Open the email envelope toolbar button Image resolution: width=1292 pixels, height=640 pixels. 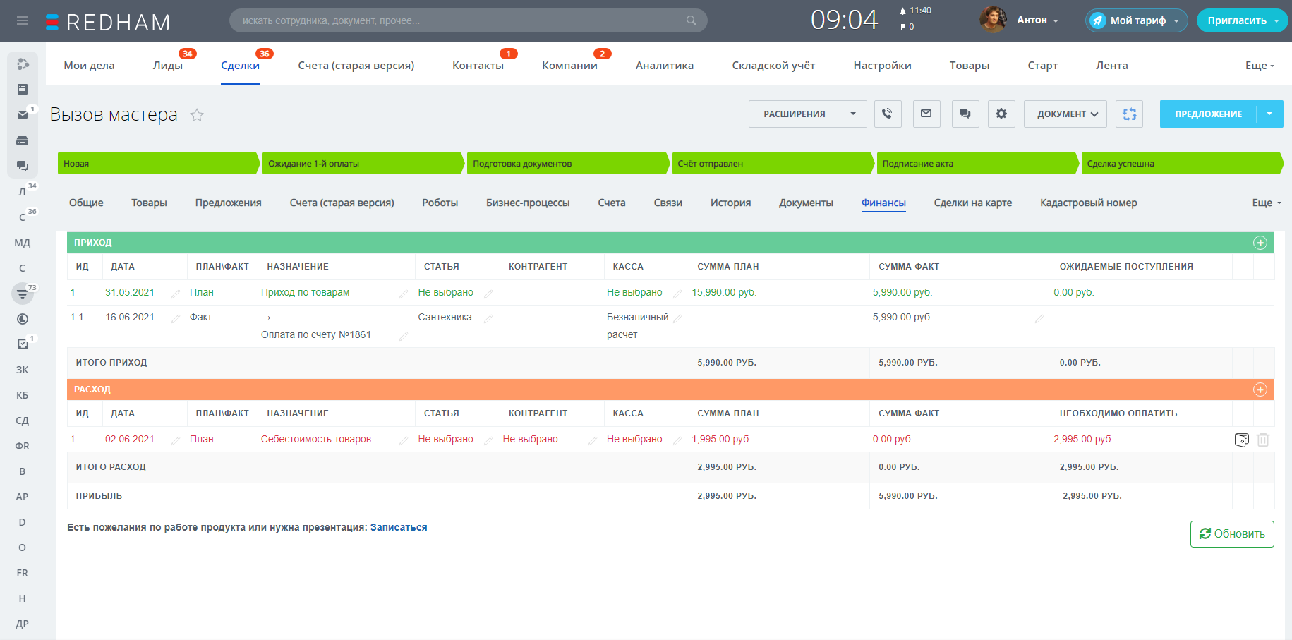926,114
